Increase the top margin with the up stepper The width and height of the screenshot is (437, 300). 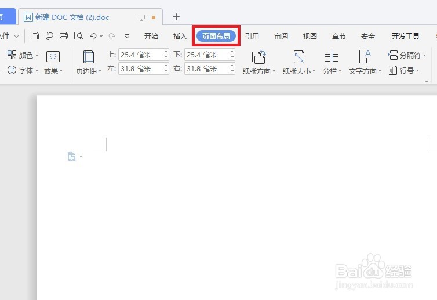tap(166, 52)
